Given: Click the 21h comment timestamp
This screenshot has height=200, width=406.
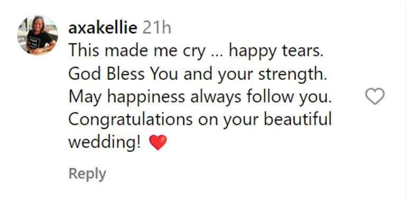Looking at the screenshot, I should pyautogui.click(x=156, y=28).
